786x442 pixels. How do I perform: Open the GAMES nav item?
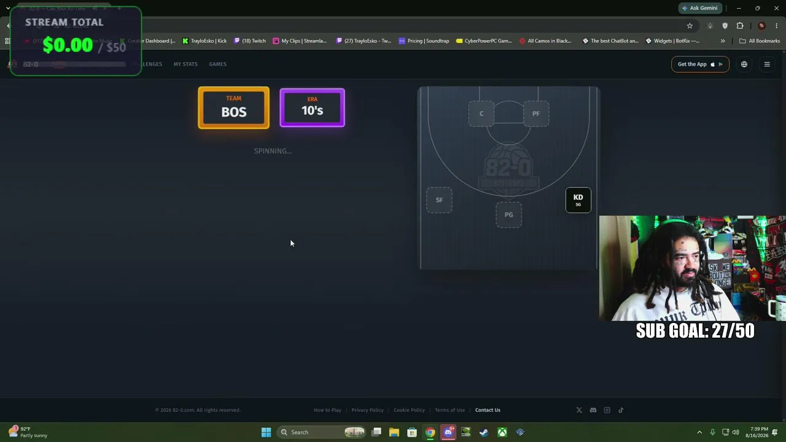217,64
